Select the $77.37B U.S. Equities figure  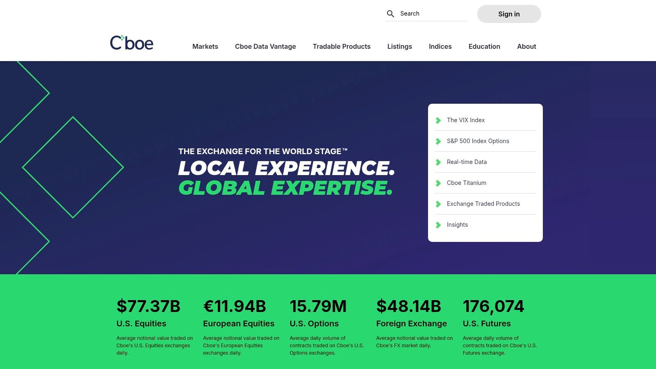[148, 306]
